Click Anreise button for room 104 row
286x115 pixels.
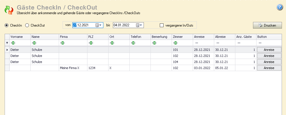coord(269,62)
